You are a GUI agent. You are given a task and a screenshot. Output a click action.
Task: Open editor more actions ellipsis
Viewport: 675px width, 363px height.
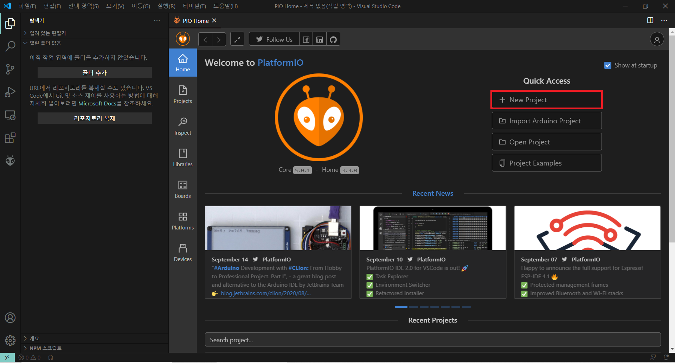(664, 20)
